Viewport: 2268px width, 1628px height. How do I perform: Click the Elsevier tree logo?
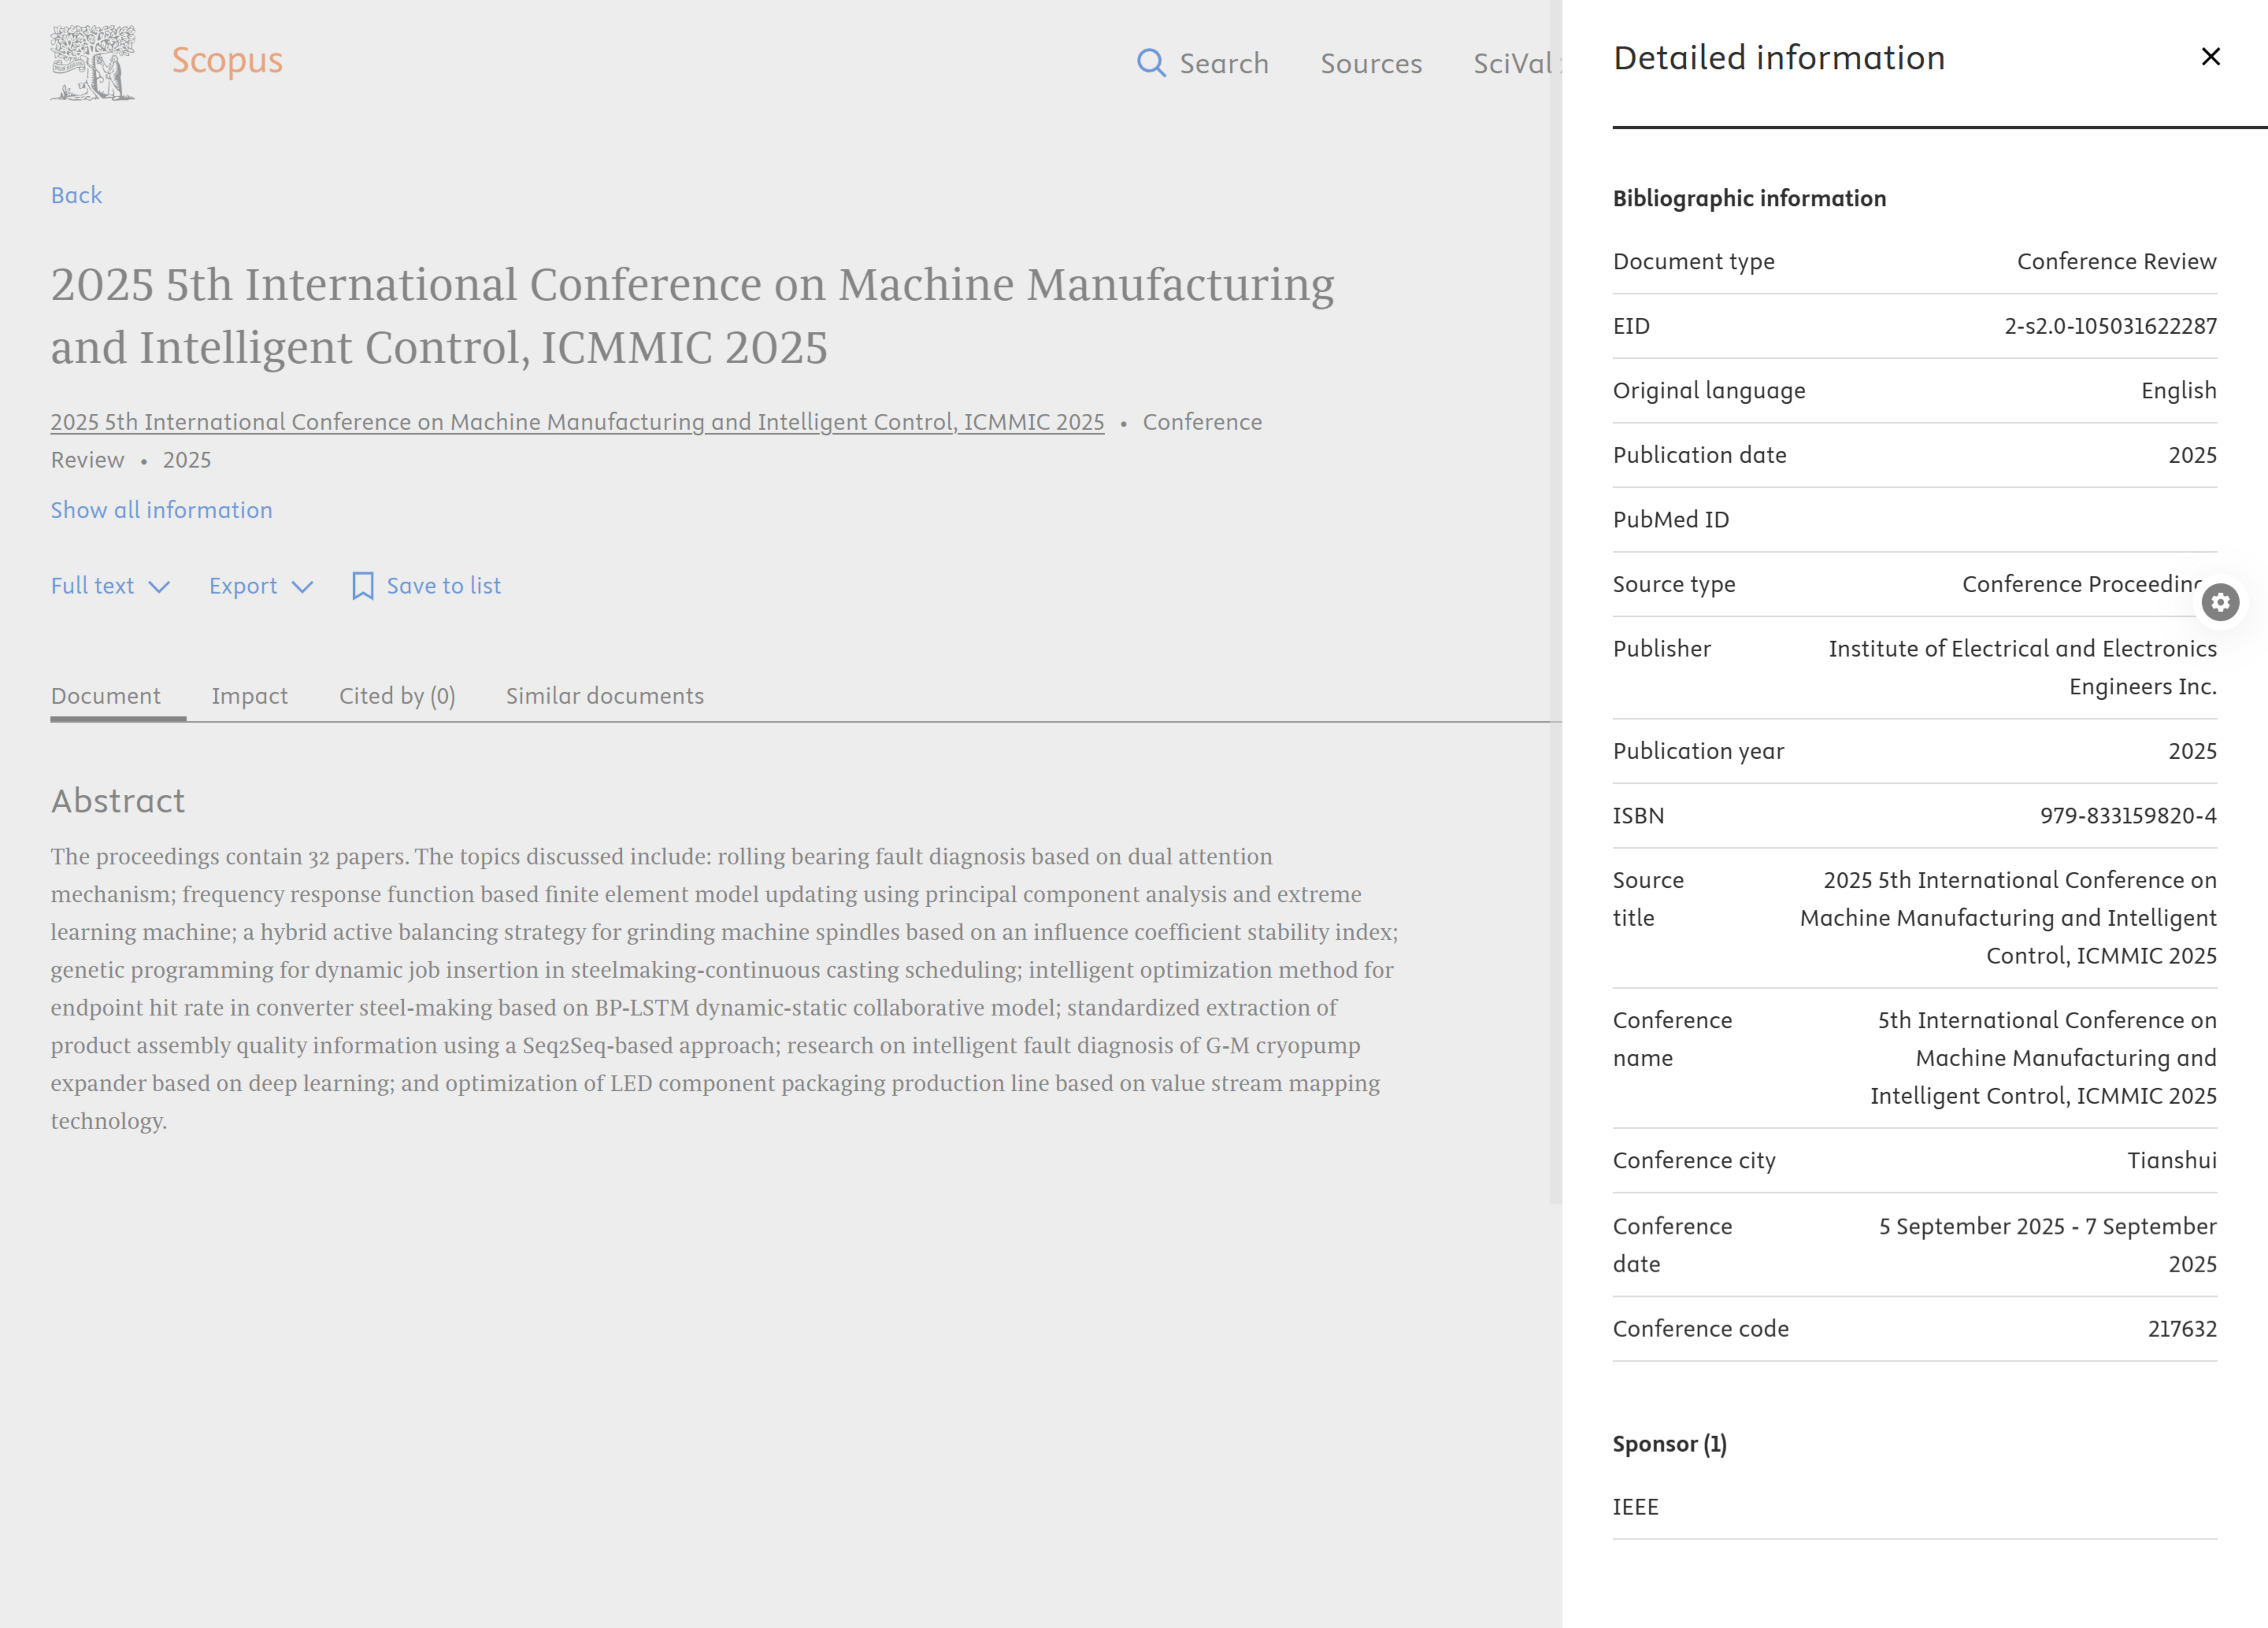pyautogui.click(x=93, y=63)
